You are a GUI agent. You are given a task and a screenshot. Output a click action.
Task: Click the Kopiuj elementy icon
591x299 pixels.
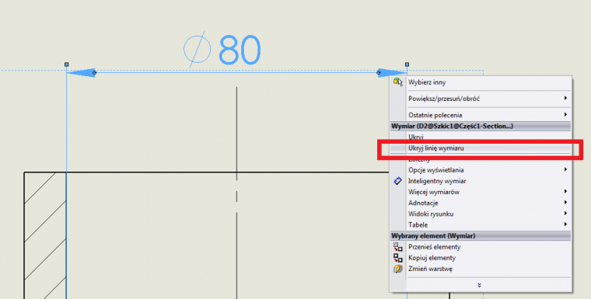(398, 258)
